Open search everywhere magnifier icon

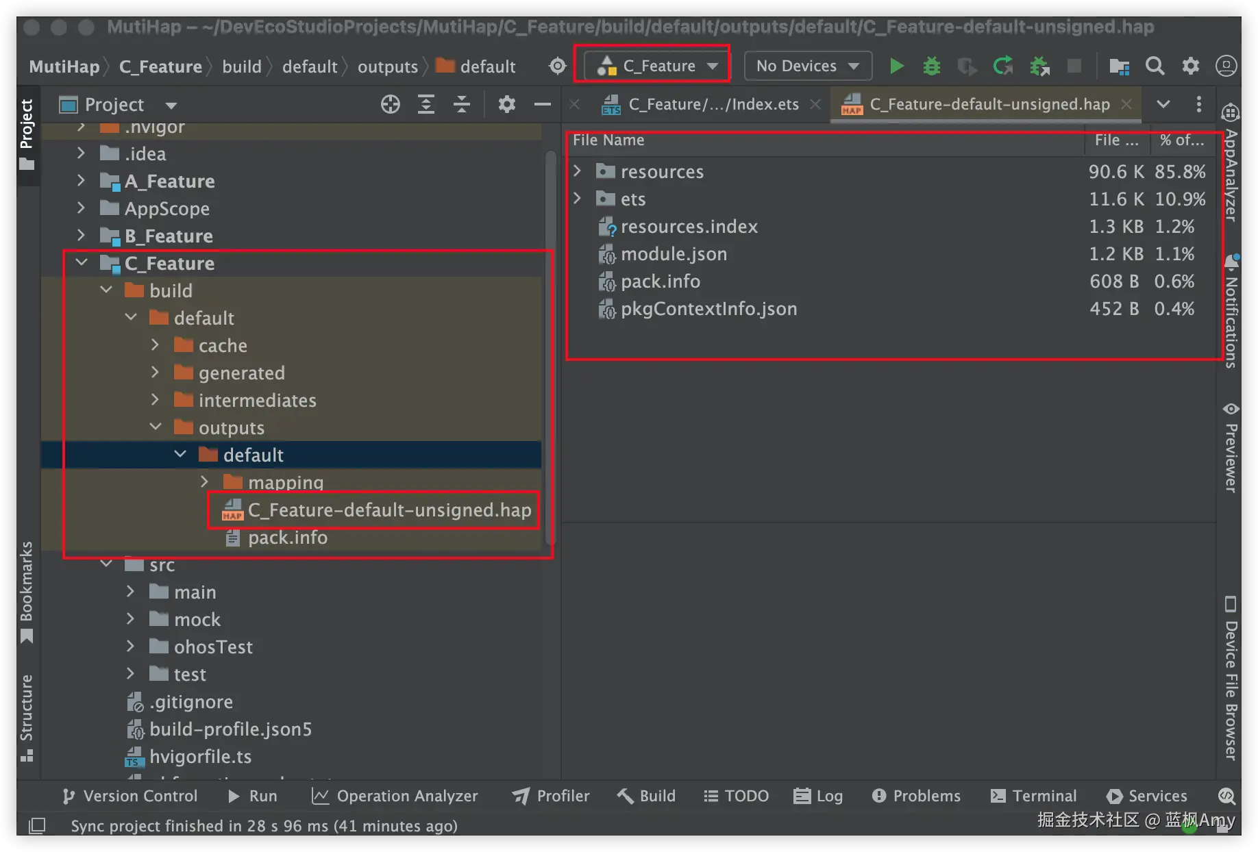click(x=1155, y=66)
